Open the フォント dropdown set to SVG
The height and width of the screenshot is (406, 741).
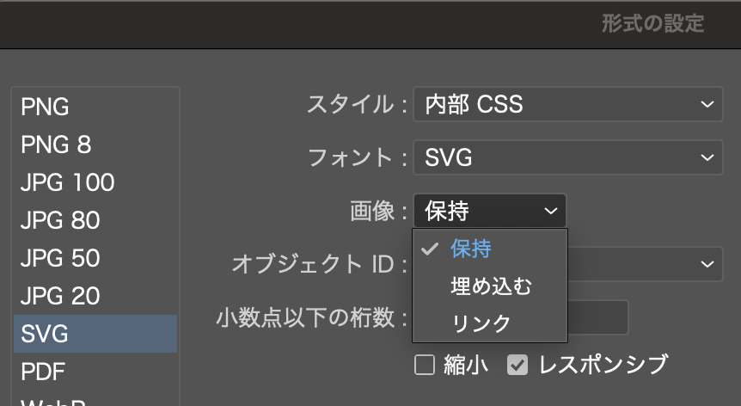[x=566, y=157]
